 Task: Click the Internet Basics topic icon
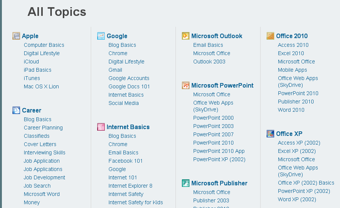click(x=101, y=127)
